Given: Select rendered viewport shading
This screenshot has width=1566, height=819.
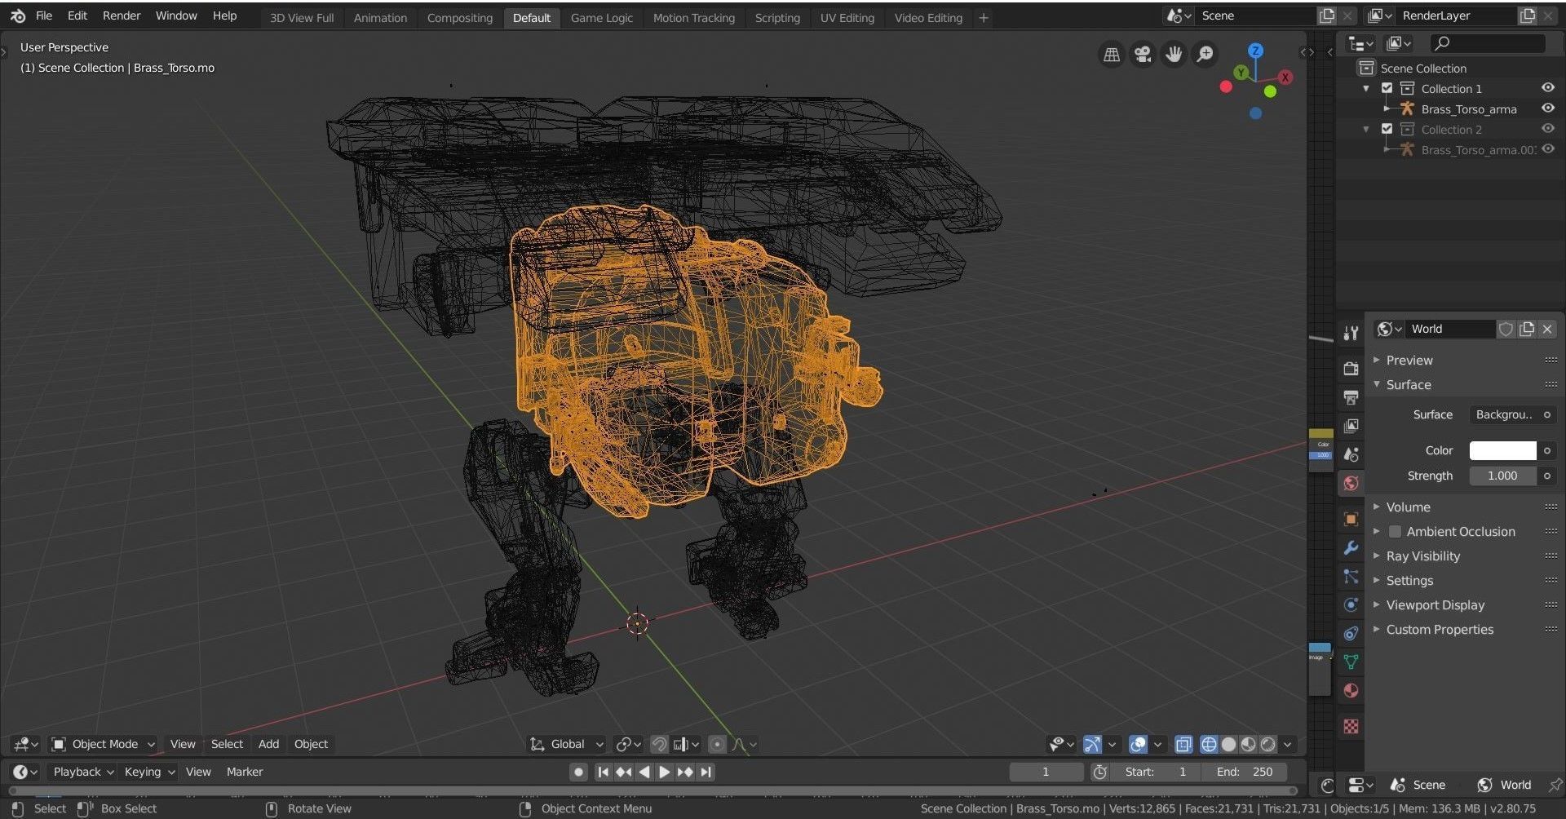Looking at the screenshot, I should point(1267,744).
